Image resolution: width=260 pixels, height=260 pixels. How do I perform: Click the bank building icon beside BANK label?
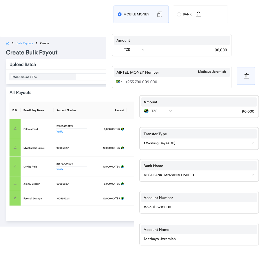pos(198,14)
